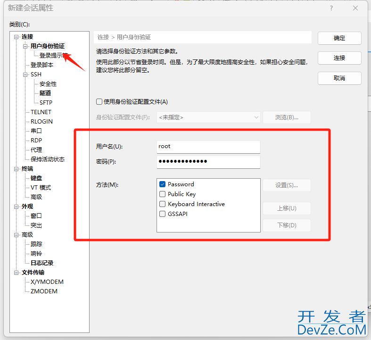Select 串口 tree item
This screenshot has width=371, height=340.
(36, 131)
